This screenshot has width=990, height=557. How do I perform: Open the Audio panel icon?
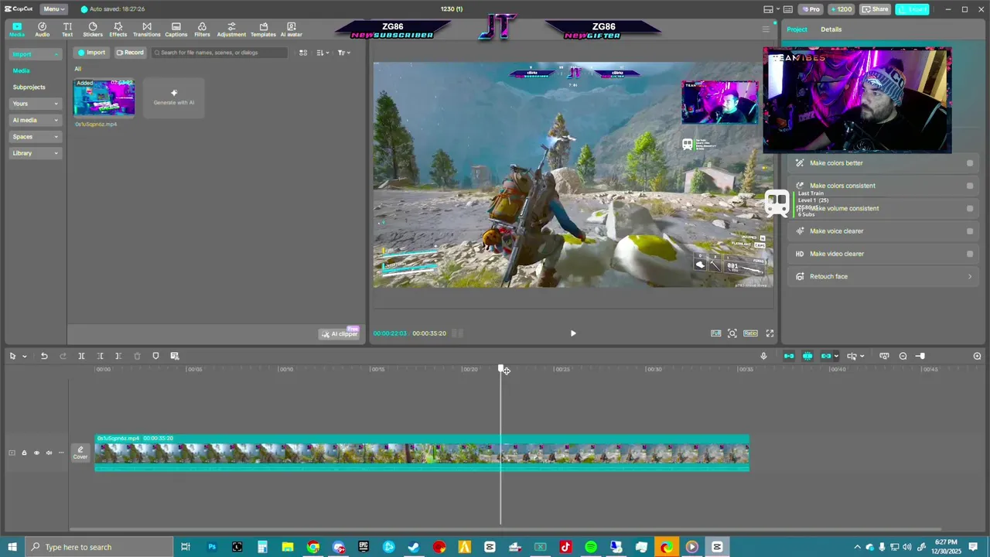[x=42, y=29]
